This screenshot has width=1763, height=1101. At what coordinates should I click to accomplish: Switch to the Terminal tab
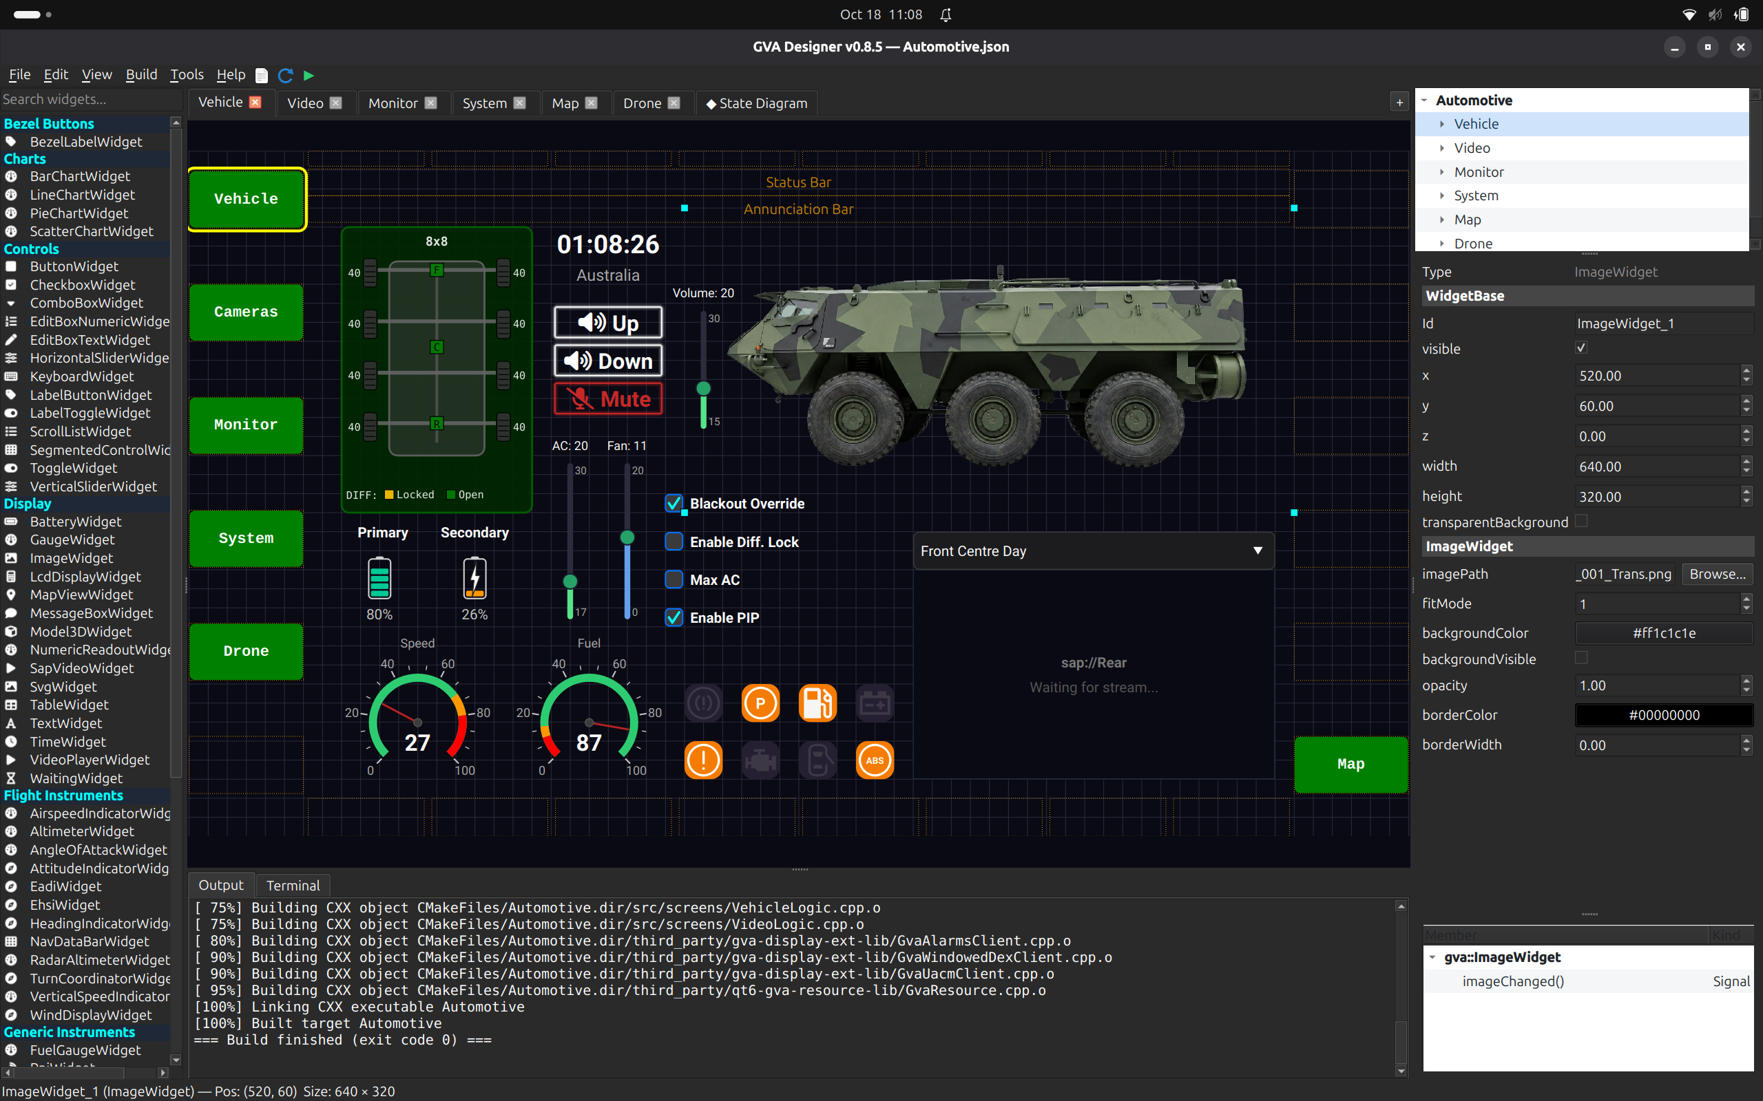[x=293, y=886]
